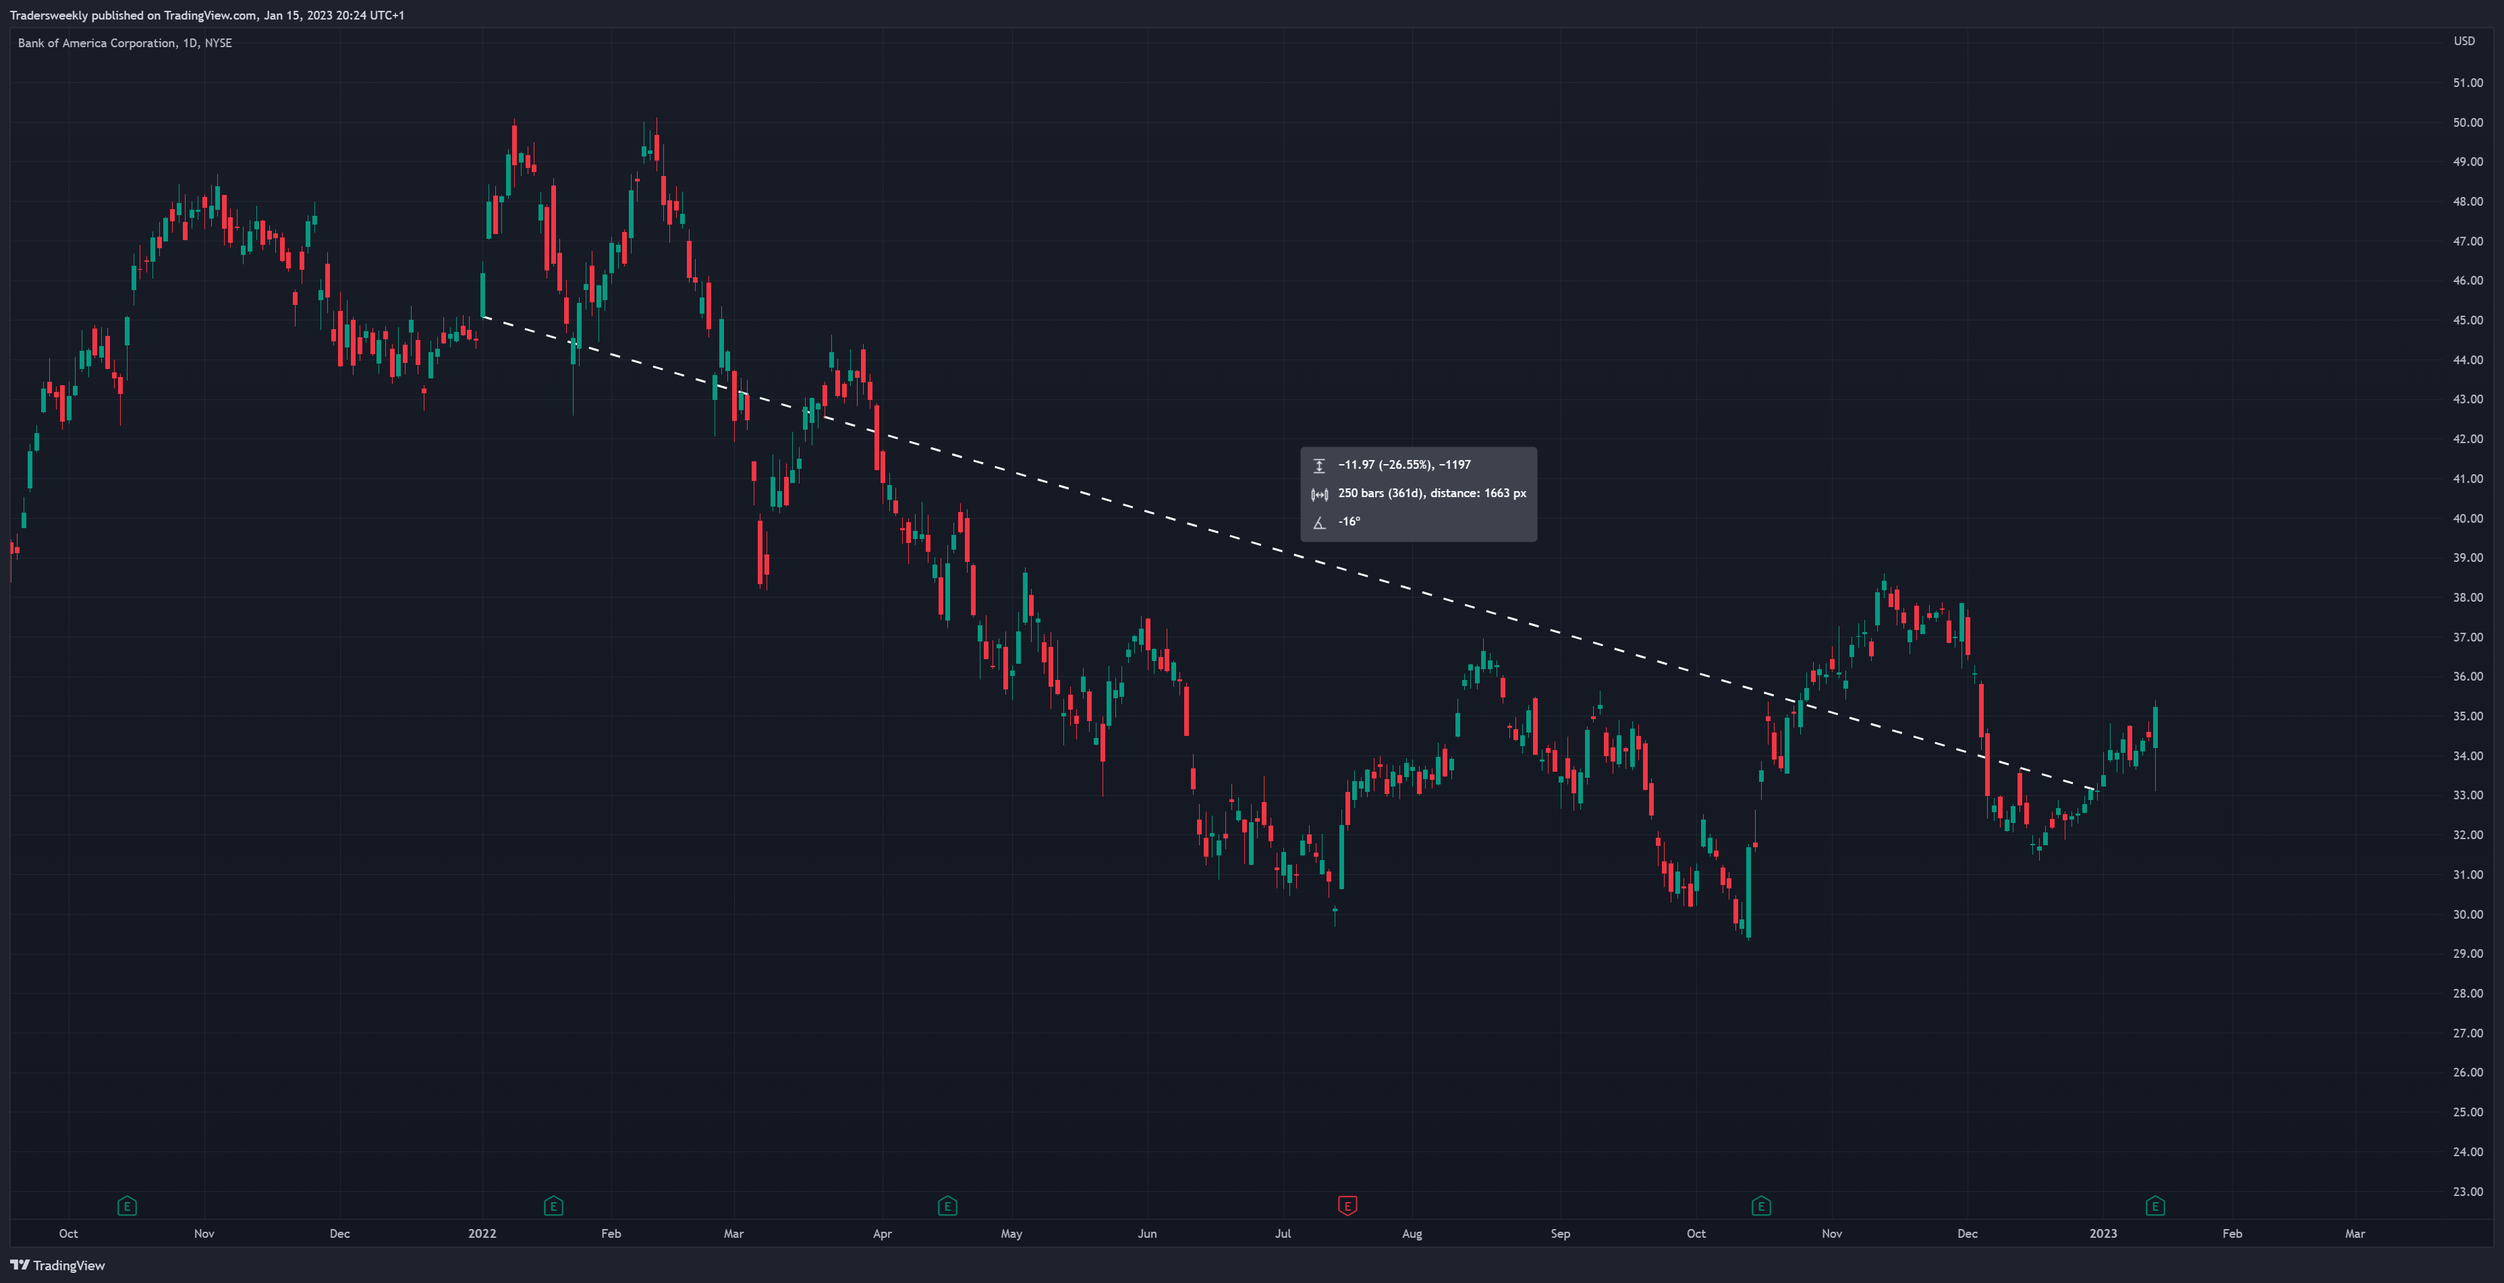Click the Sep label on time axis

click(x=1560, y=1234)
